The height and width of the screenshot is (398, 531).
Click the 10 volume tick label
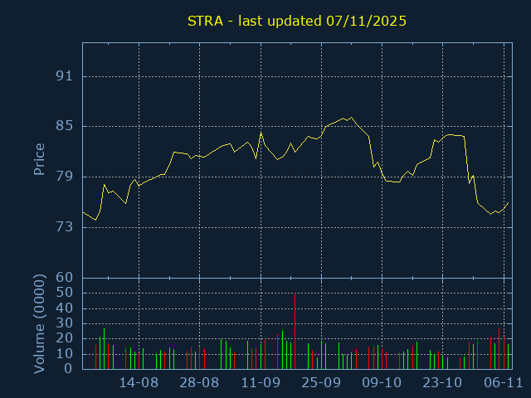click(x=65, y=354)
